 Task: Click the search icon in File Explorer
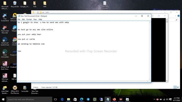[176, 20]
